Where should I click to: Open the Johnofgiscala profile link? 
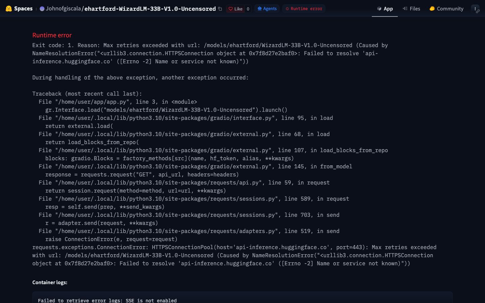click(63, 9)
